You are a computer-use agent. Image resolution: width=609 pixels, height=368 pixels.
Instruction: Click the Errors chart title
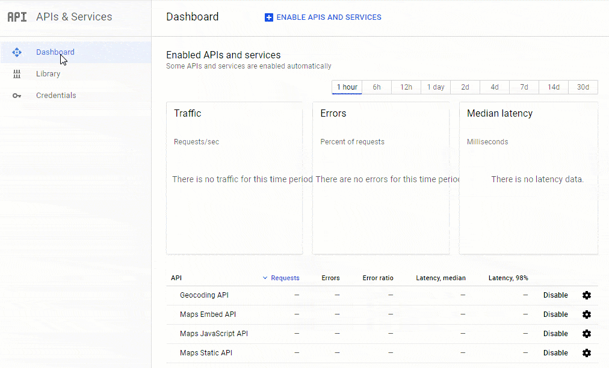[333, 114]
